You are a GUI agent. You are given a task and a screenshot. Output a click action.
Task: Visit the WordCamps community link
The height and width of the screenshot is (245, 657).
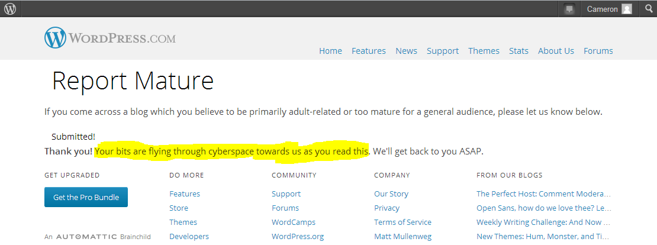[293, 222]
